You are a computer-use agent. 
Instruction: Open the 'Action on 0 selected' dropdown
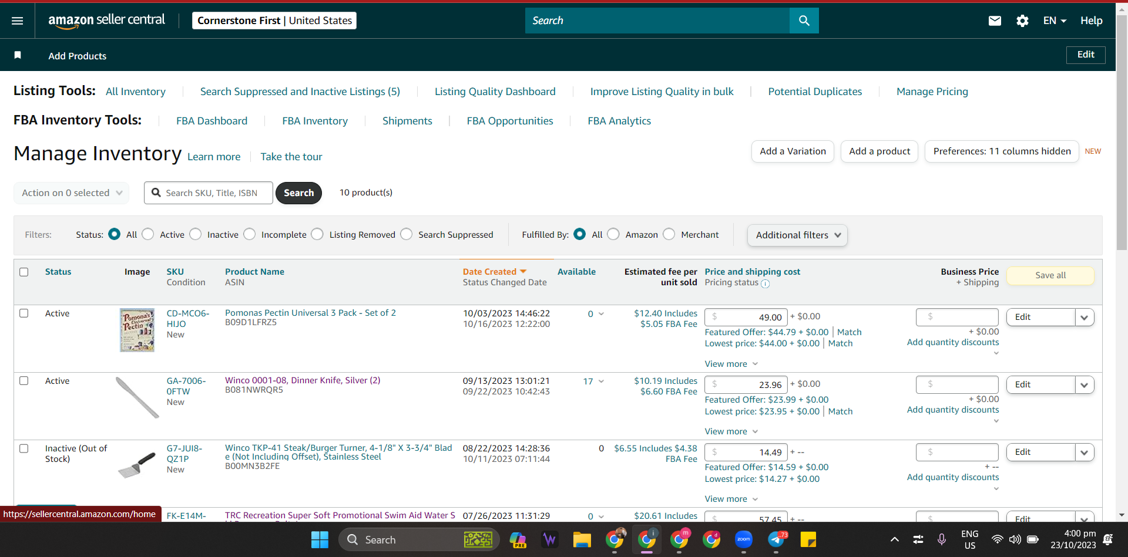72,193
